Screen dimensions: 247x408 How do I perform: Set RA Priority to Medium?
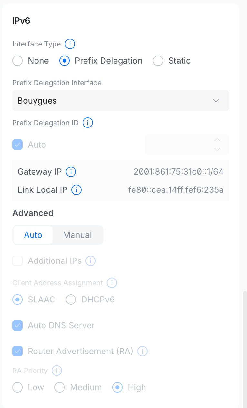(60, 387)
